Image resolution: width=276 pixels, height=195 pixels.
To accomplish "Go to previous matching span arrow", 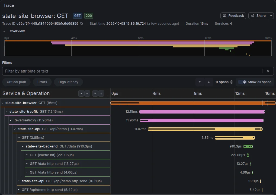I will click(200, 82).
